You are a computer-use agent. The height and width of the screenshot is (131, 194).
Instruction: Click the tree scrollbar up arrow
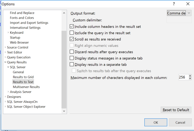[64, 13]
